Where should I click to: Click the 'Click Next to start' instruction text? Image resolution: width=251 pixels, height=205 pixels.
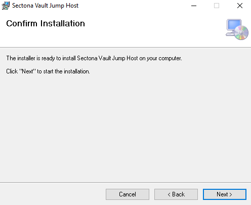(x=48, y=71)
